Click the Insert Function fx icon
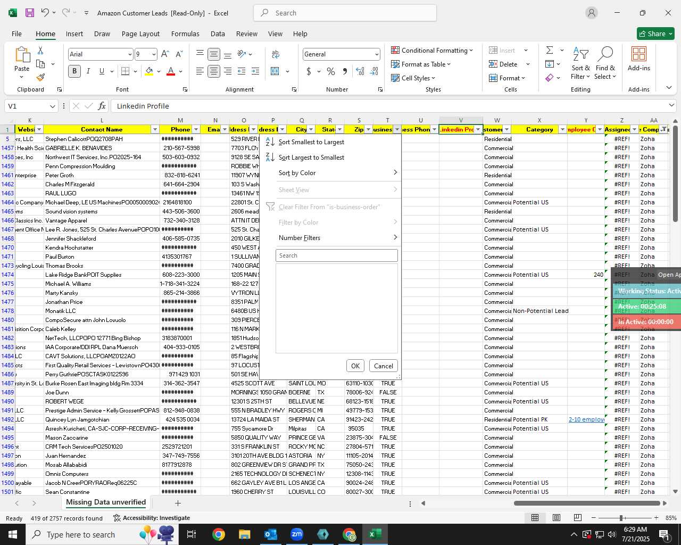 click(102, 106)
